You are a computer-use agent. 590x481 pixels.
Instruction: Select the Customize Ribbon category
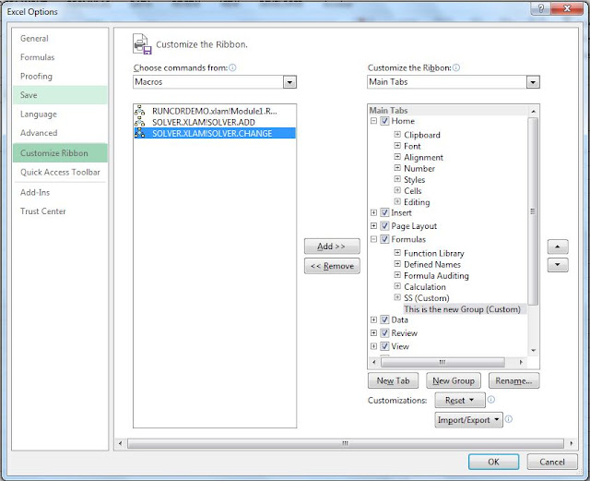[x=60, y=153]
